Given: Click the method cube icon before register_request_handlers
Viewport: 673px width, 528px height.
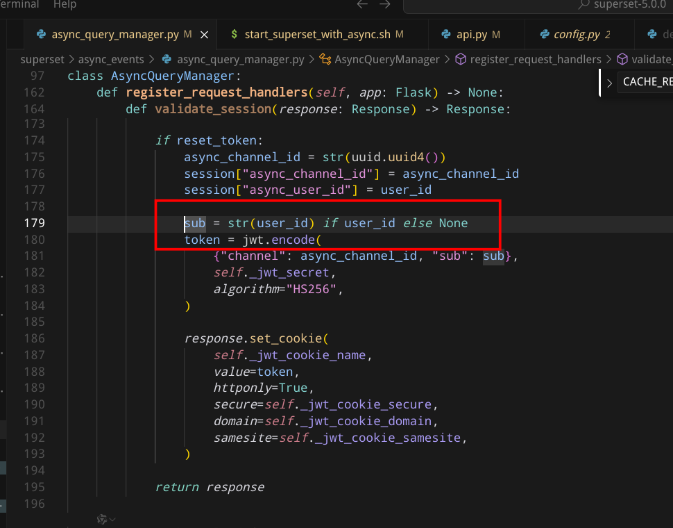Looking at the screenshot, I should tap(461, 59).
